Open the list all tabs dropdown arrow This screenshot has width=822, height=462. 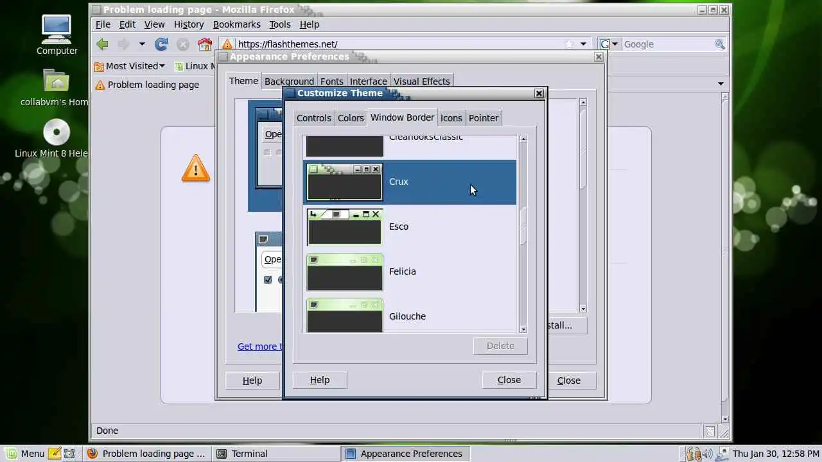point(721,84)
